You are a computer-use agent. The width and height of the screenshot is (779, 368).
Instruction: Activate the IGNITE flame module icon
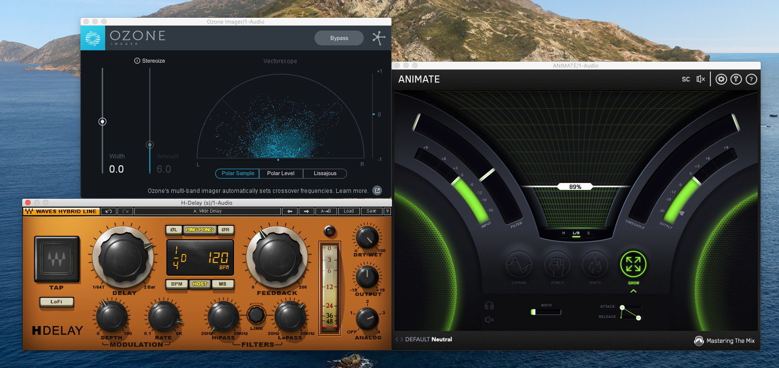(595, 264)
